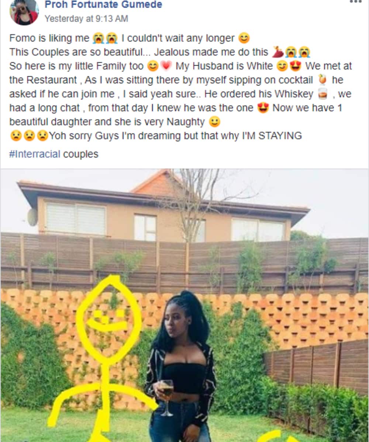
Task: Select the dancing woman emoji after 'do this'
Action: [x=277, y=52]
